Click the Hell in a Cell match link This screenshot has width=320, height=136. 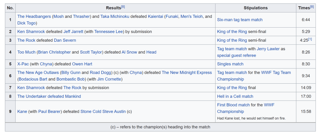[x=235, y=96]
